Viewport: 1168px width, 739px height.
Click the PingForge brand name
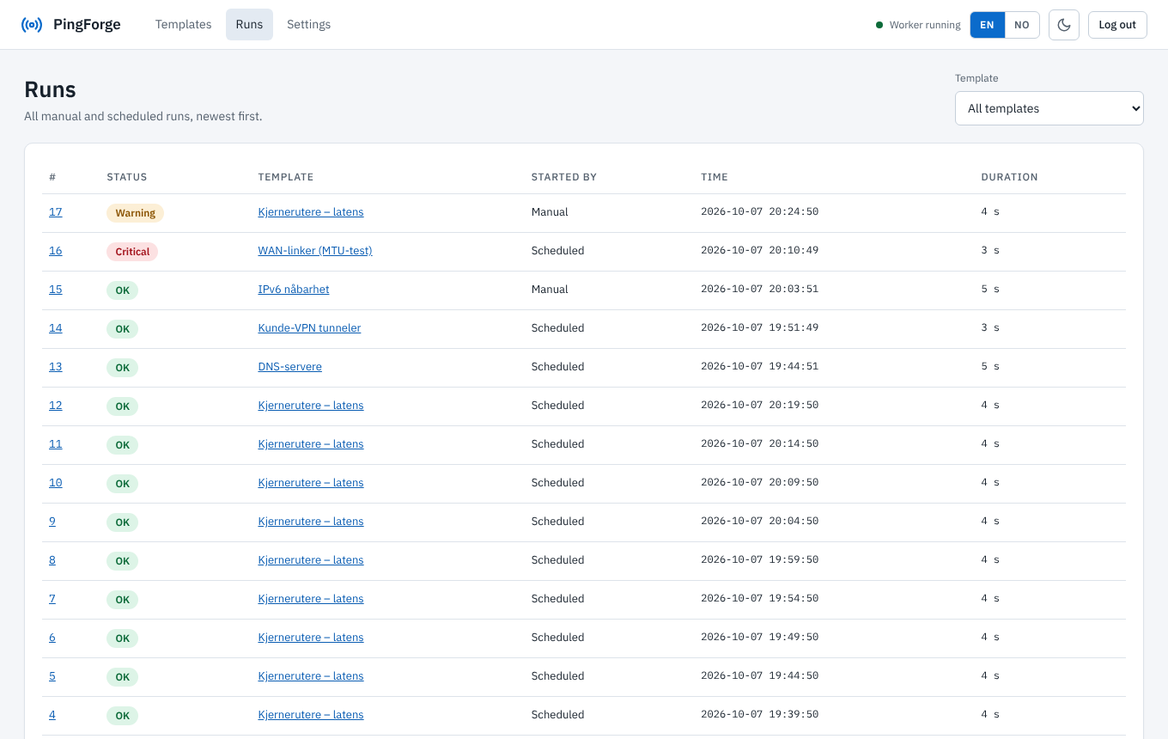point(87,25)
